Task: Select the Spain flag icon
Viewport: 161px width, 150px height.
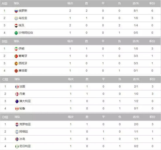Action: coord(16,64)
